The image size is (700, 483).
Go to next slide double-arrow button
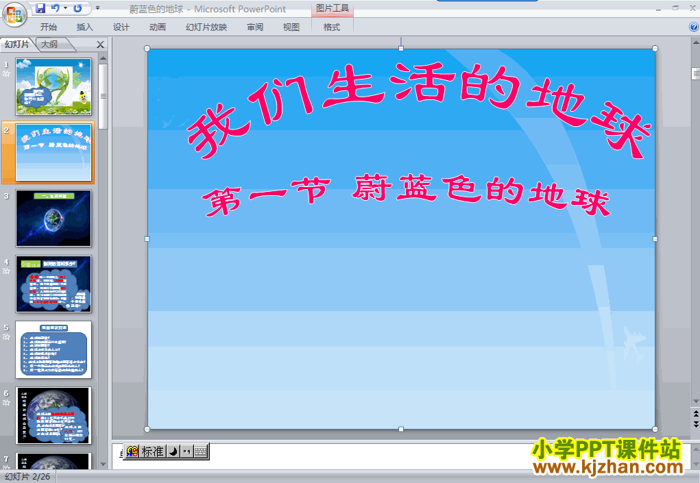click(695, 424)
